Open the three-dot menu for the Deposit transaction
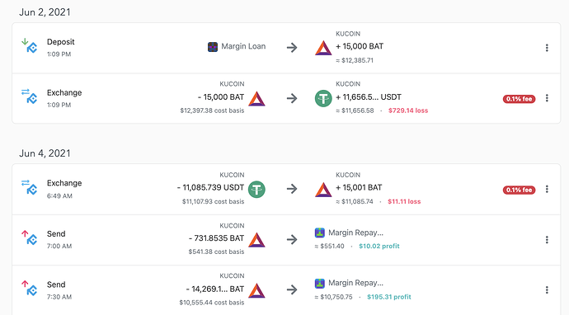This screenshot has width=569, height=315. tap(547, 48)
